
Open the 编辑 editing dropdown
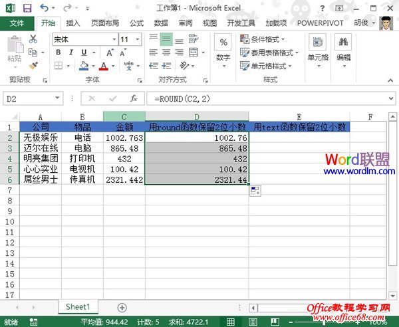click(344, 51)
